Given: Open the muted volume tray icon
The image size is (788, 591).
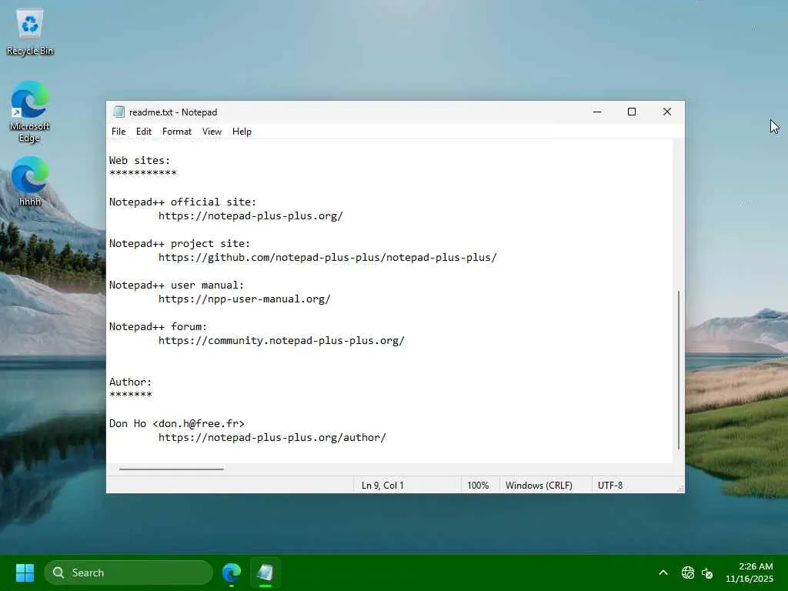Looking at the screenshot, I should 707,573.
